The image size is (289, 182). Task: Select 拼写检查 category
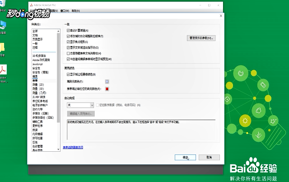pyautogui.click(x=37, y=138)
